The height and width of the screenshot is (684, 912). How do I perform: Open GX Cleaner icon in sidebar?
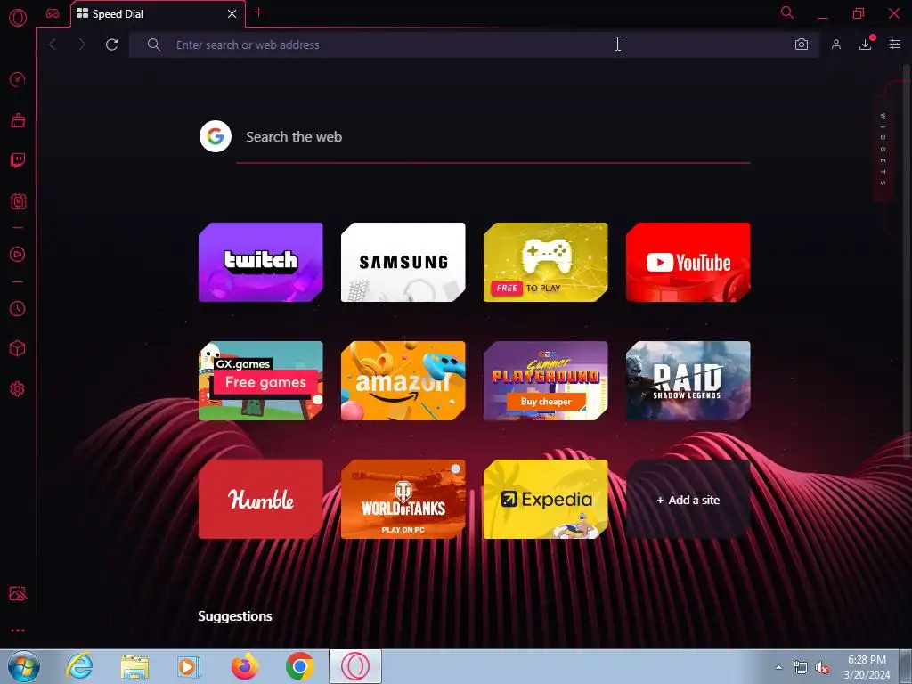tap(18, 120)
